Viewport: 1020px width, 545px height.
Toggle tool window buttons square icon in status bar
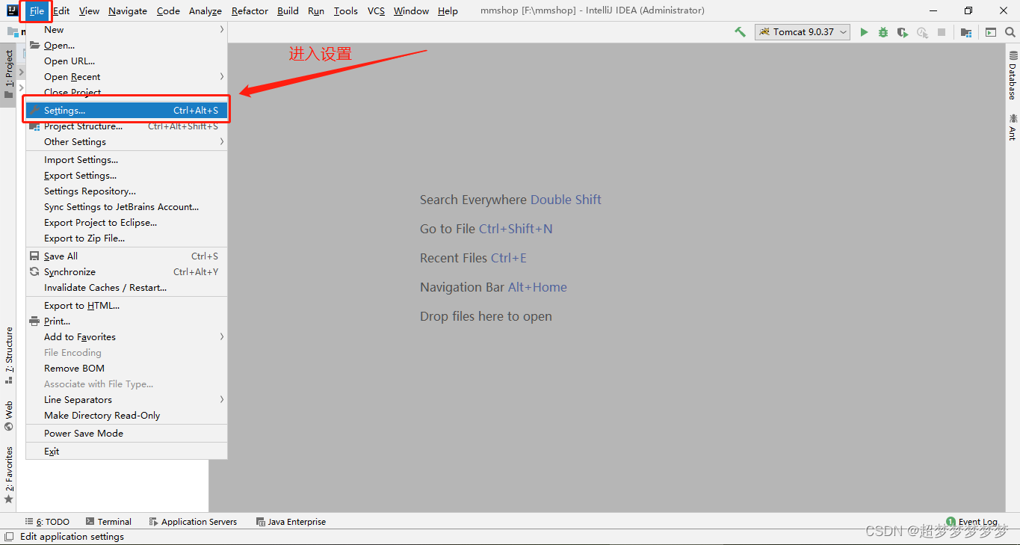click(9, 537)
